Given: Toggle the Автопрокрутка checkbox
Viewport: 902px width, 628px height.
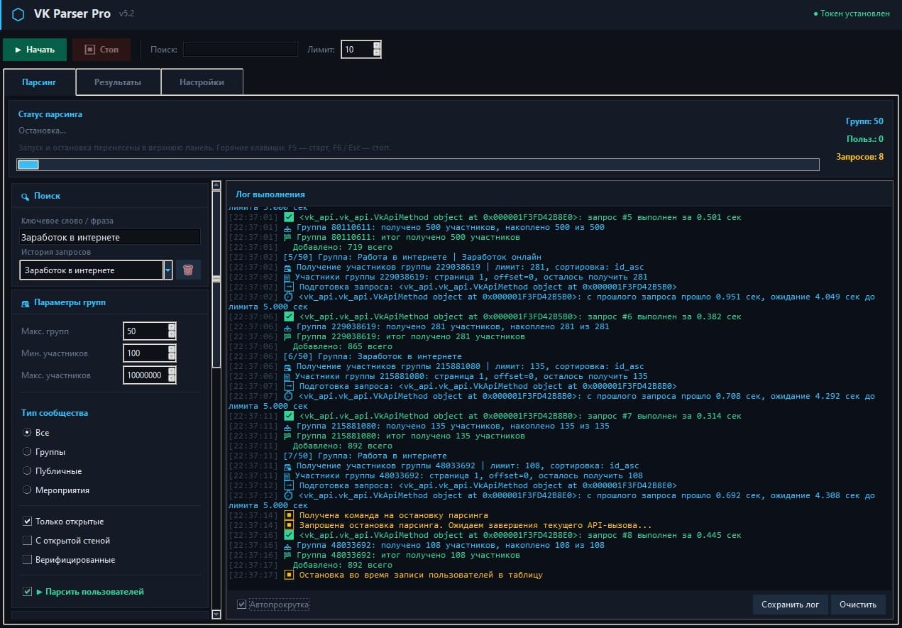Looking at the screenshot, I should pyautogui.click(x=242, y=605).
